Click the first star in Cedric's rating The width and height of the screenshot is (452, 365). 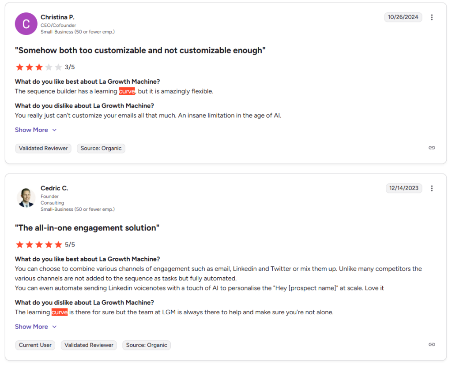19,244
